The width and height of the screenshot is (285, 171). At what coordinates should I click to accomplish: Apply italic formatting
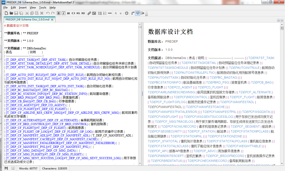64,13
